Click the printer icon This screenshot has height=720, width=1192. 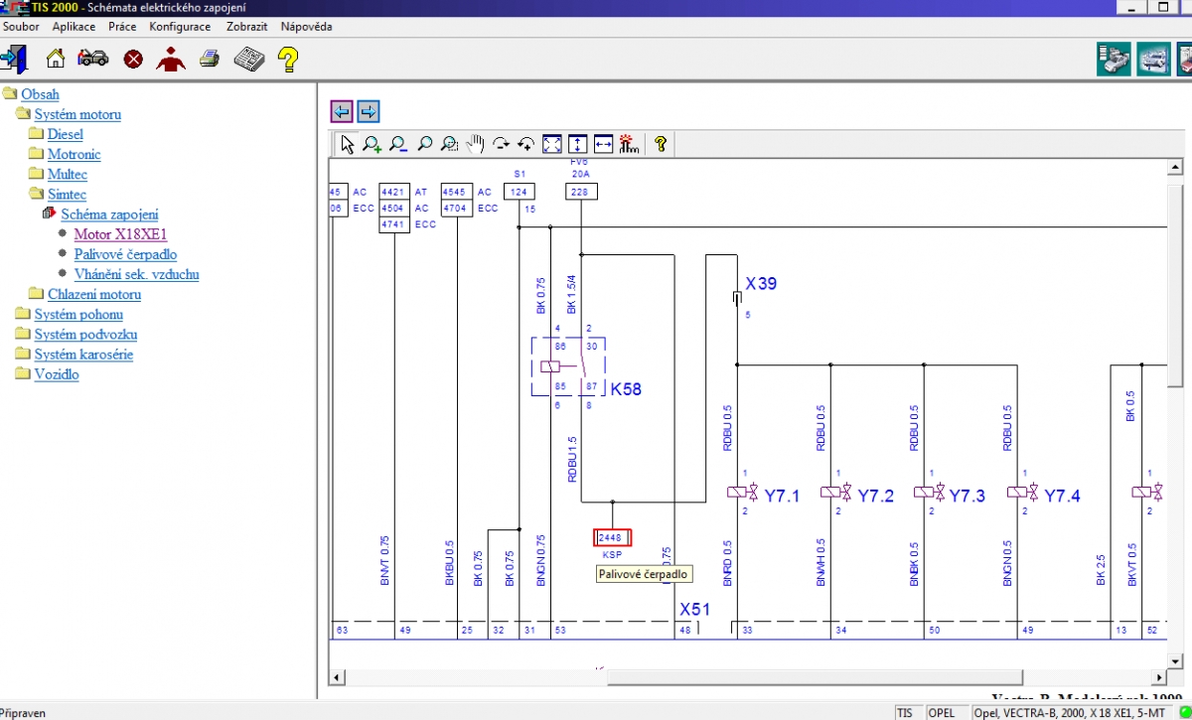209,60
